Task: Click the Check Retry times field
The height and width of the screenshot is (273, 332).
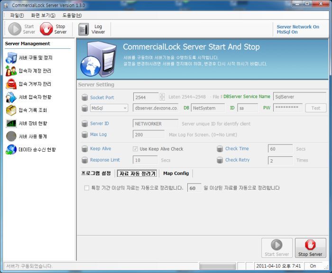Action: (280, 160)
